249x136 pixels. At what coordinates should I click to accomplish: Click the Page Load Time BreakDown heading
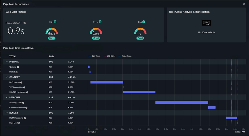18,48
